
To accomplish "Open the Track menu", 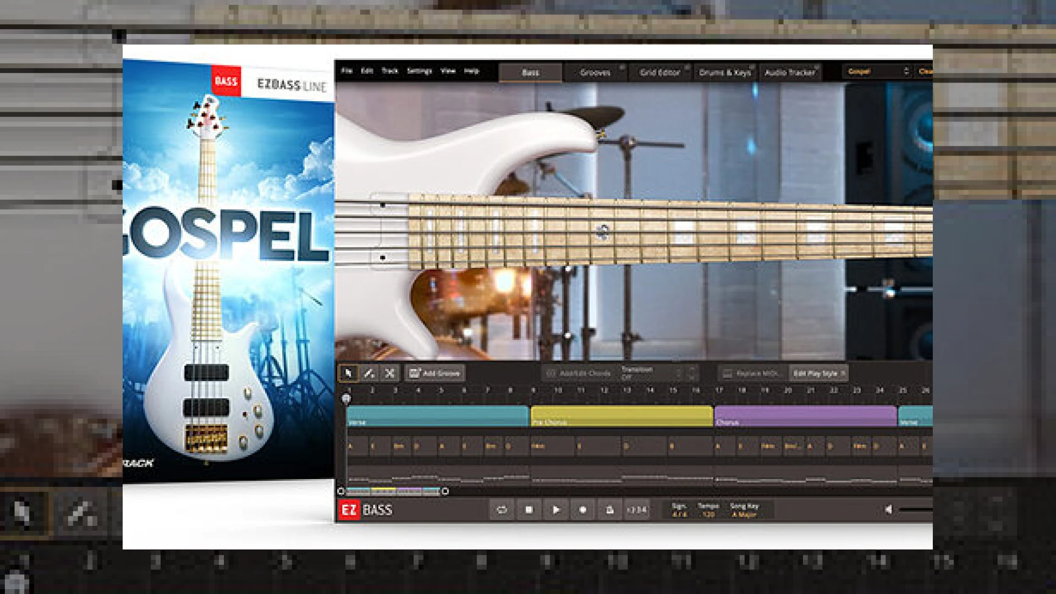I will (390, 71).
